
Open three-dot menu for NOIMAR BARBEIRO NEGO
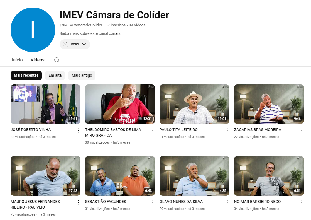point(302,202)
